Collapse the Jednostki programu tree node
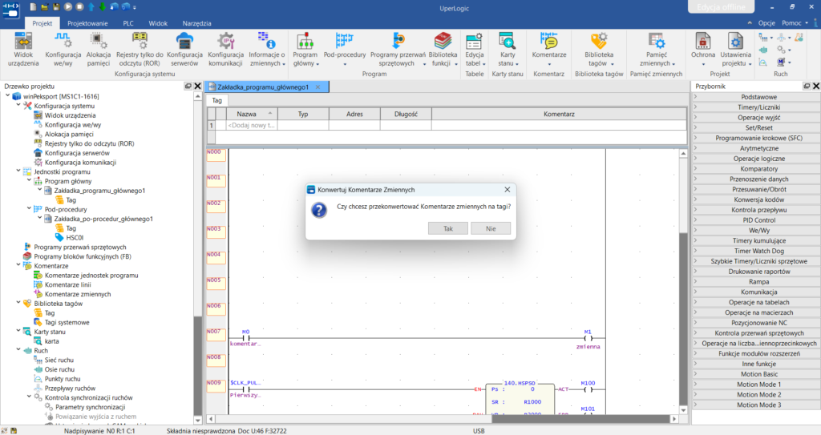This screenshot has height=435, width=821. tap(18, 171)
